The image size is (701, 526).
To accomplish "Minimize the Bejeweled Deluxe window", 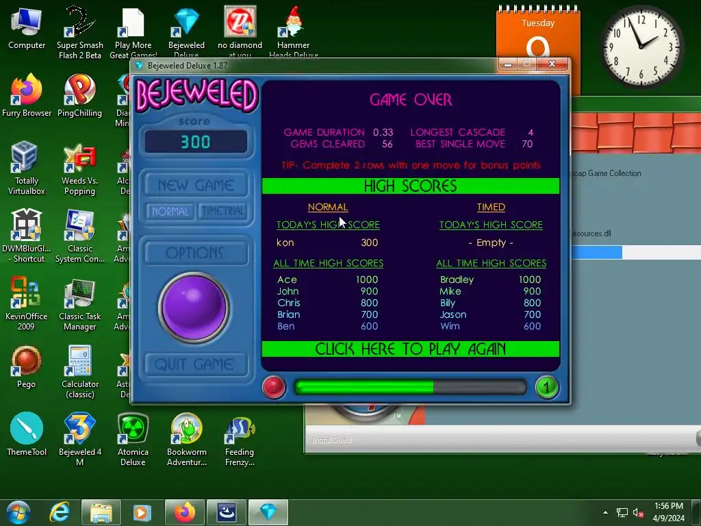I will tap(508, 64).
